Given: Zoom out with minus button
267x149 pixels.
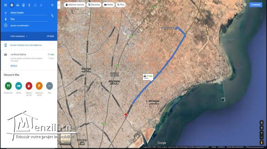Looking at the screenshot, I should (x=261, y=137).
